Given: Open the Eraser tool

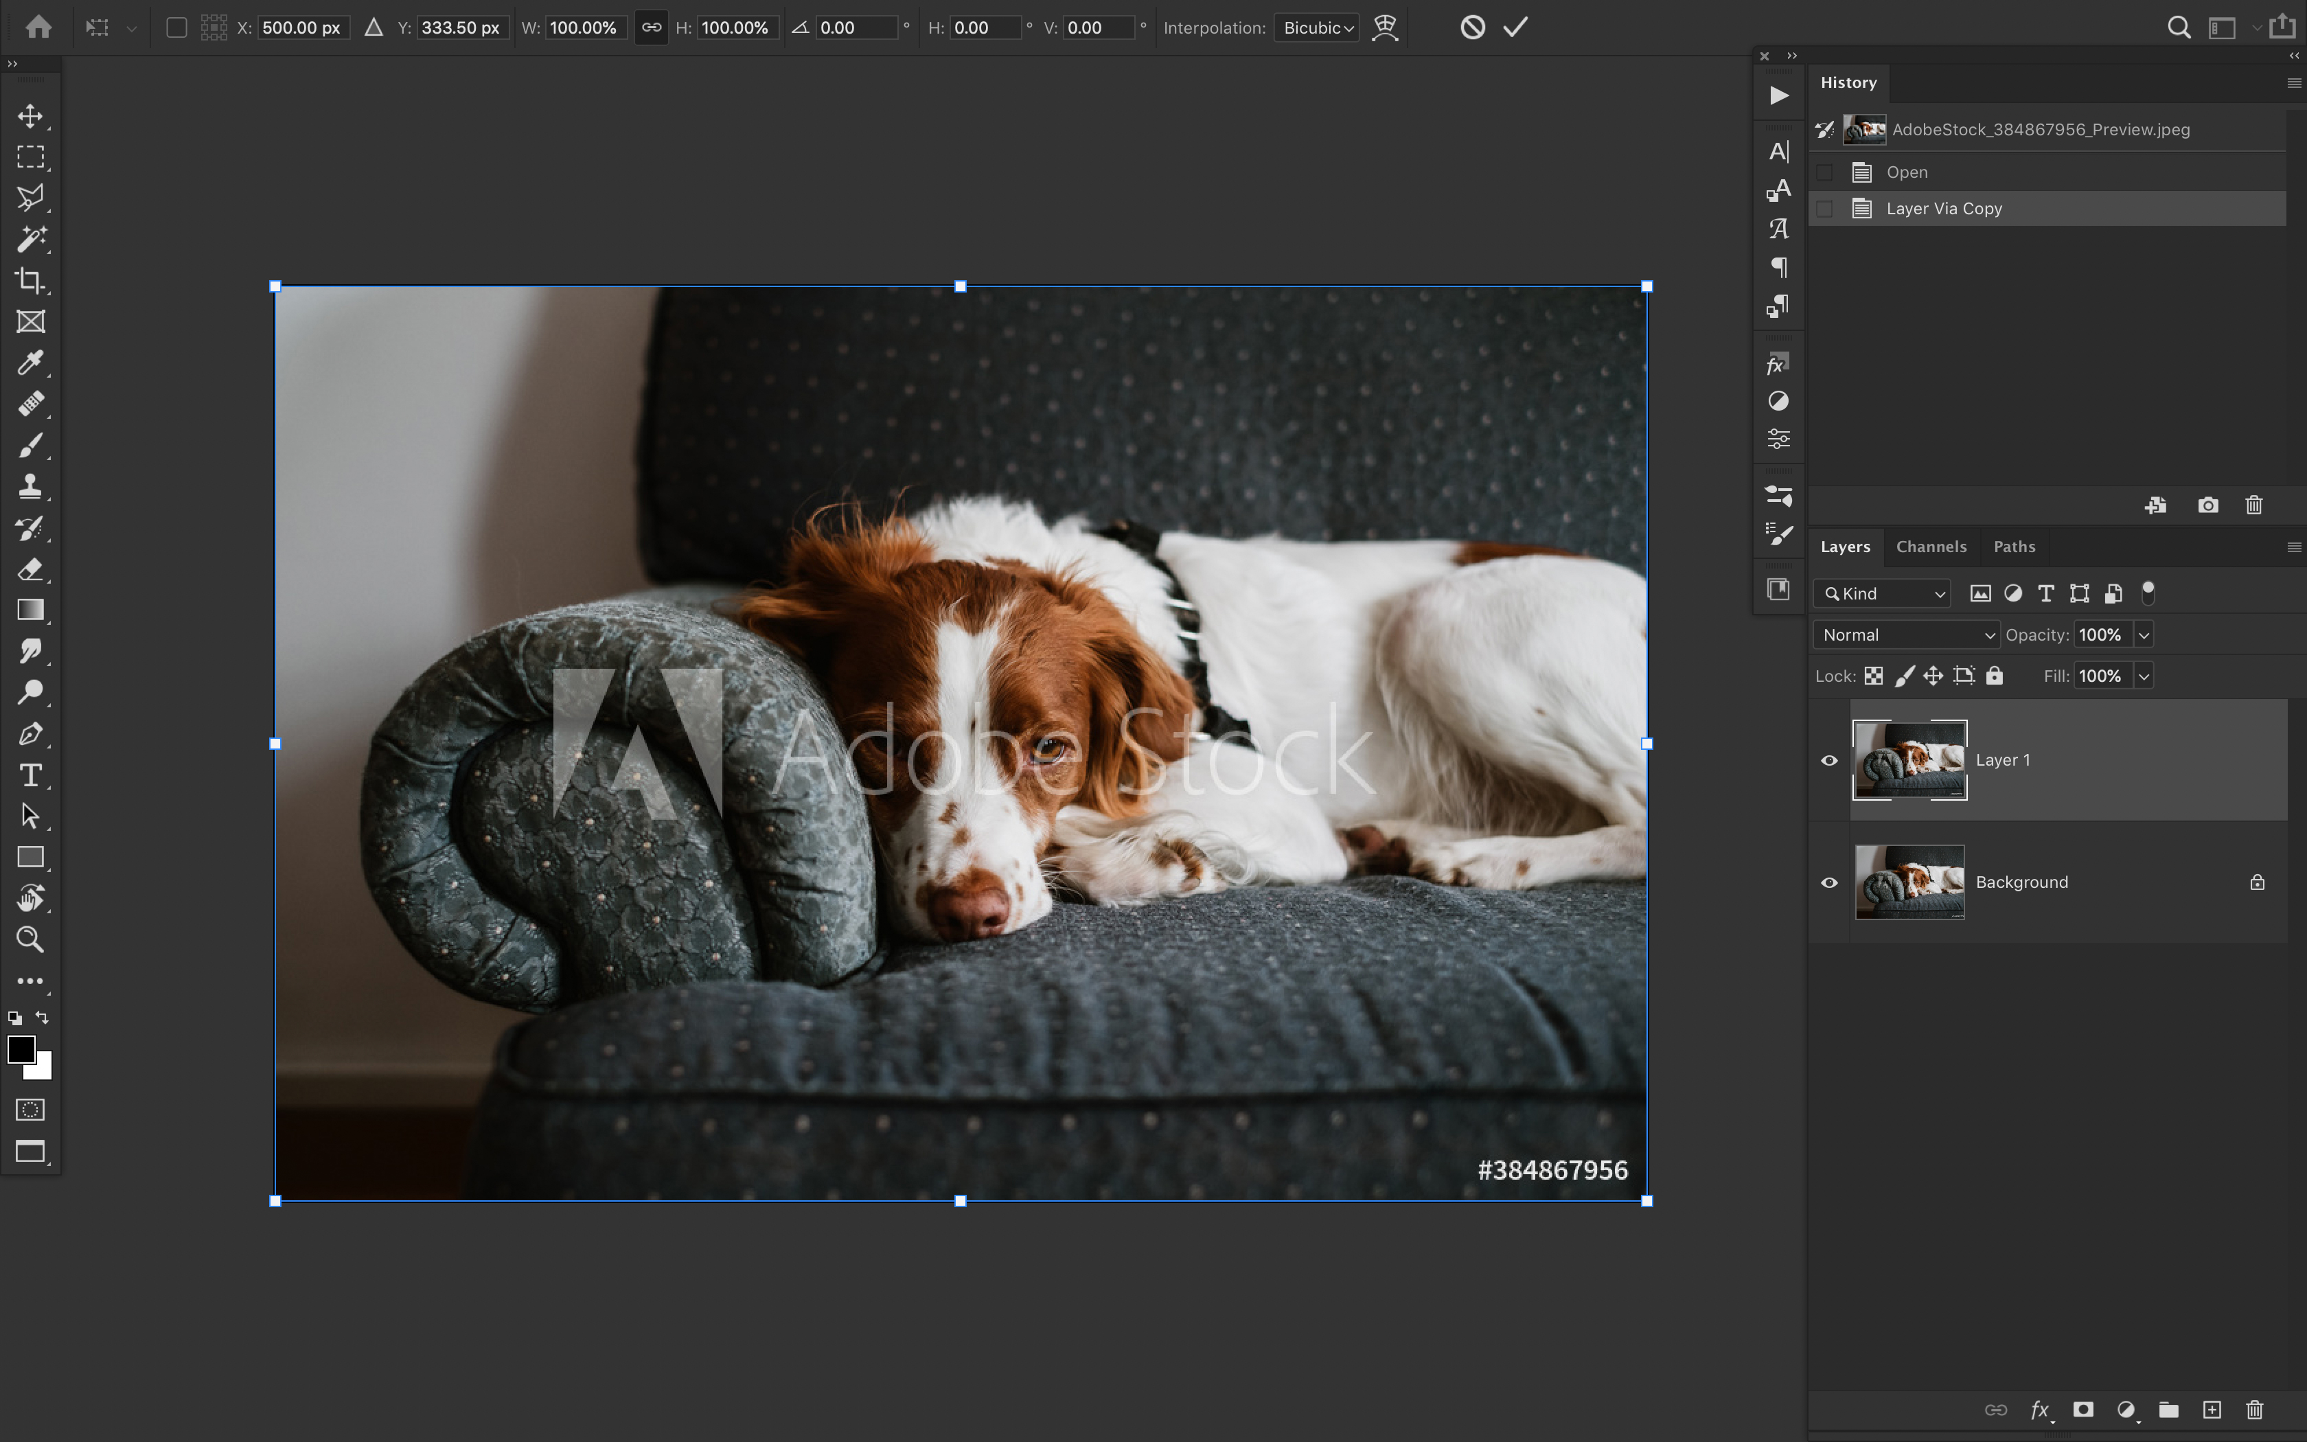Looking at the screenshot, I should pos(30,569).
